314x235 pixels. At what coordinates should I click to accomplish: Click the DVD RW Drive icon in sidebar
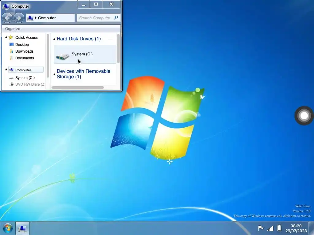11,84
